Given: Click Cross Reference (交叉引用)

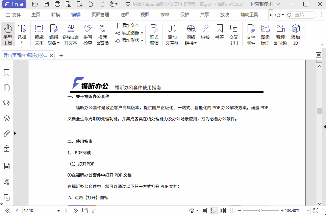Looking at the screenshot, I should tap(234, 34).
